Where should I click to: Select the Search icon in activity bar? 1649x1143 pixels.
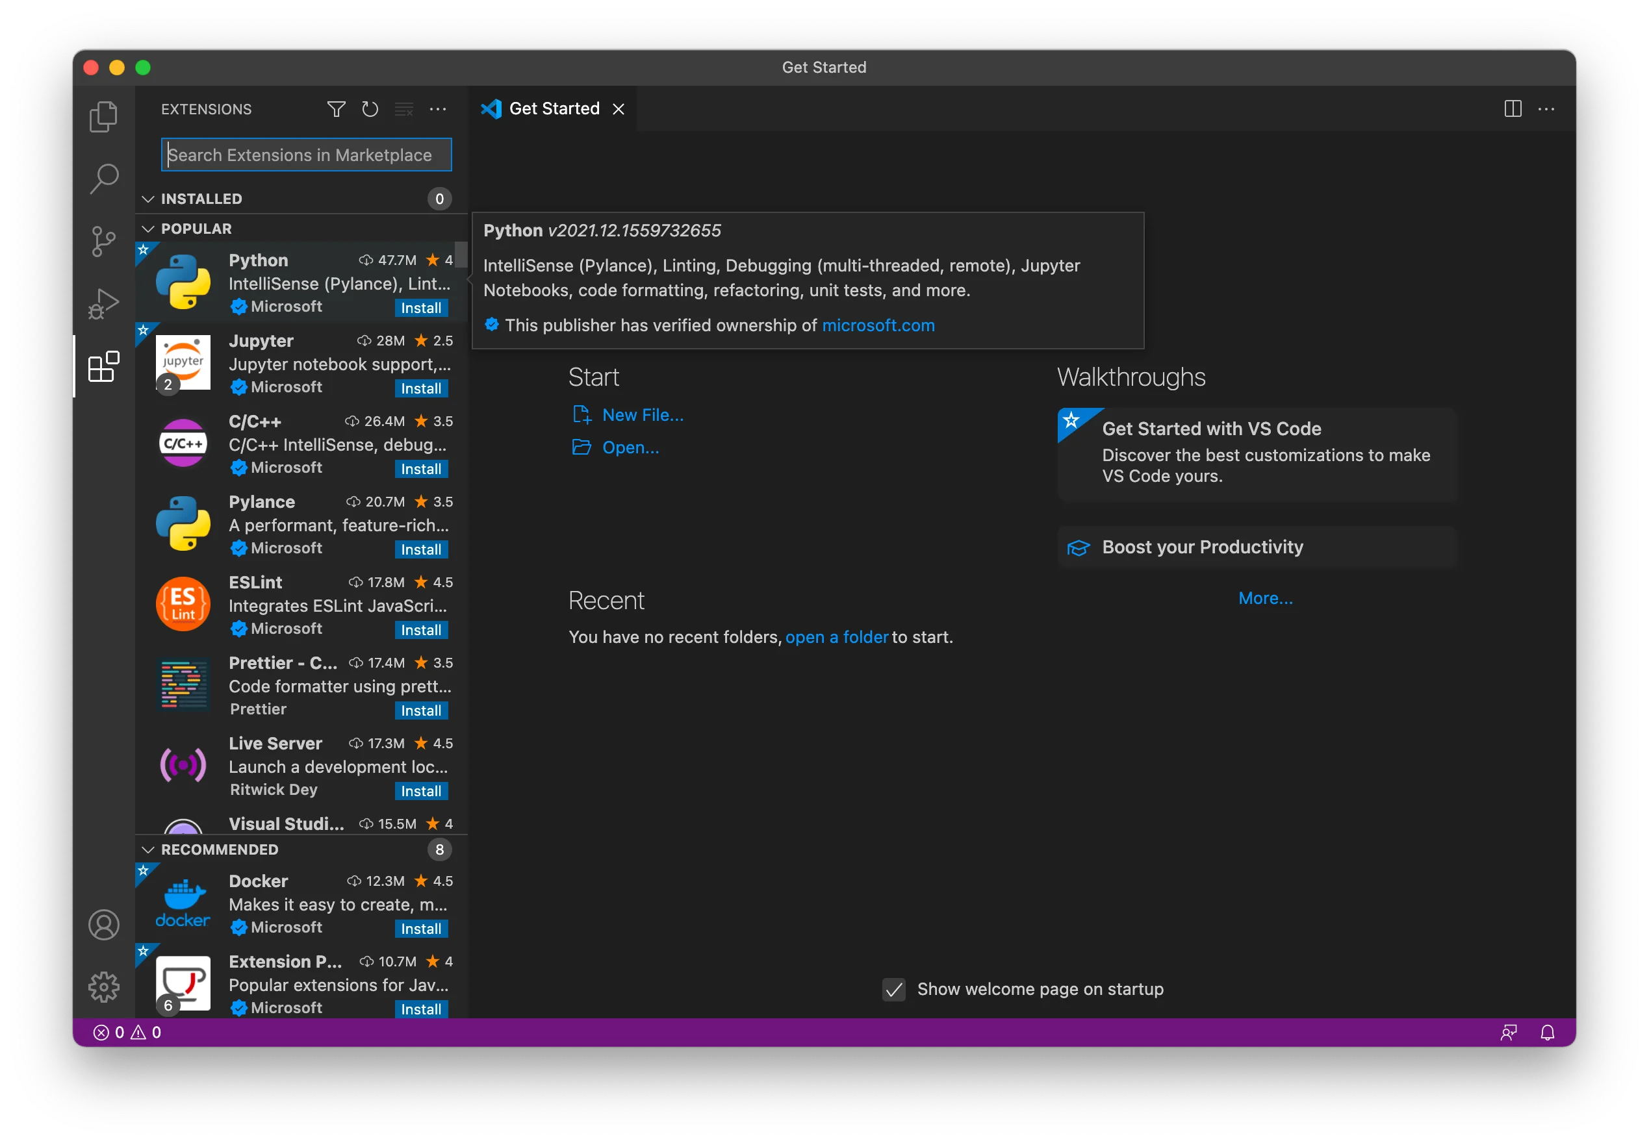tap(103, 179)
